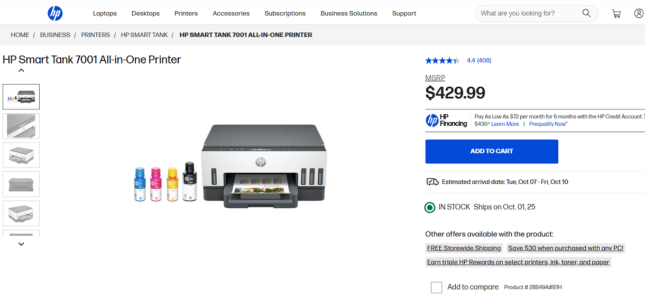Click the ADD TO CART button
Image resolution: width=645 pixels, height=295 pixels.
click(x=492, y=151)
